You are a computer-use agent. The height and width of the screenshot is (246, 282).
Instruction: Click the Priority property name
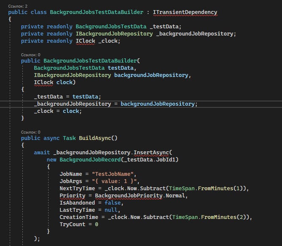click(73, 196)
